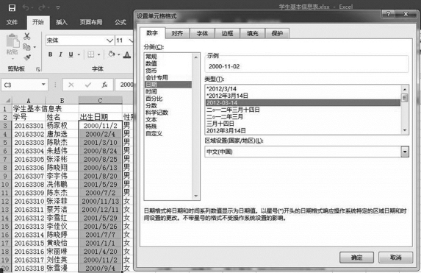Switch to the 对齐 tab
This screenshot has width=421, height=273.
(x=177, y=34)
